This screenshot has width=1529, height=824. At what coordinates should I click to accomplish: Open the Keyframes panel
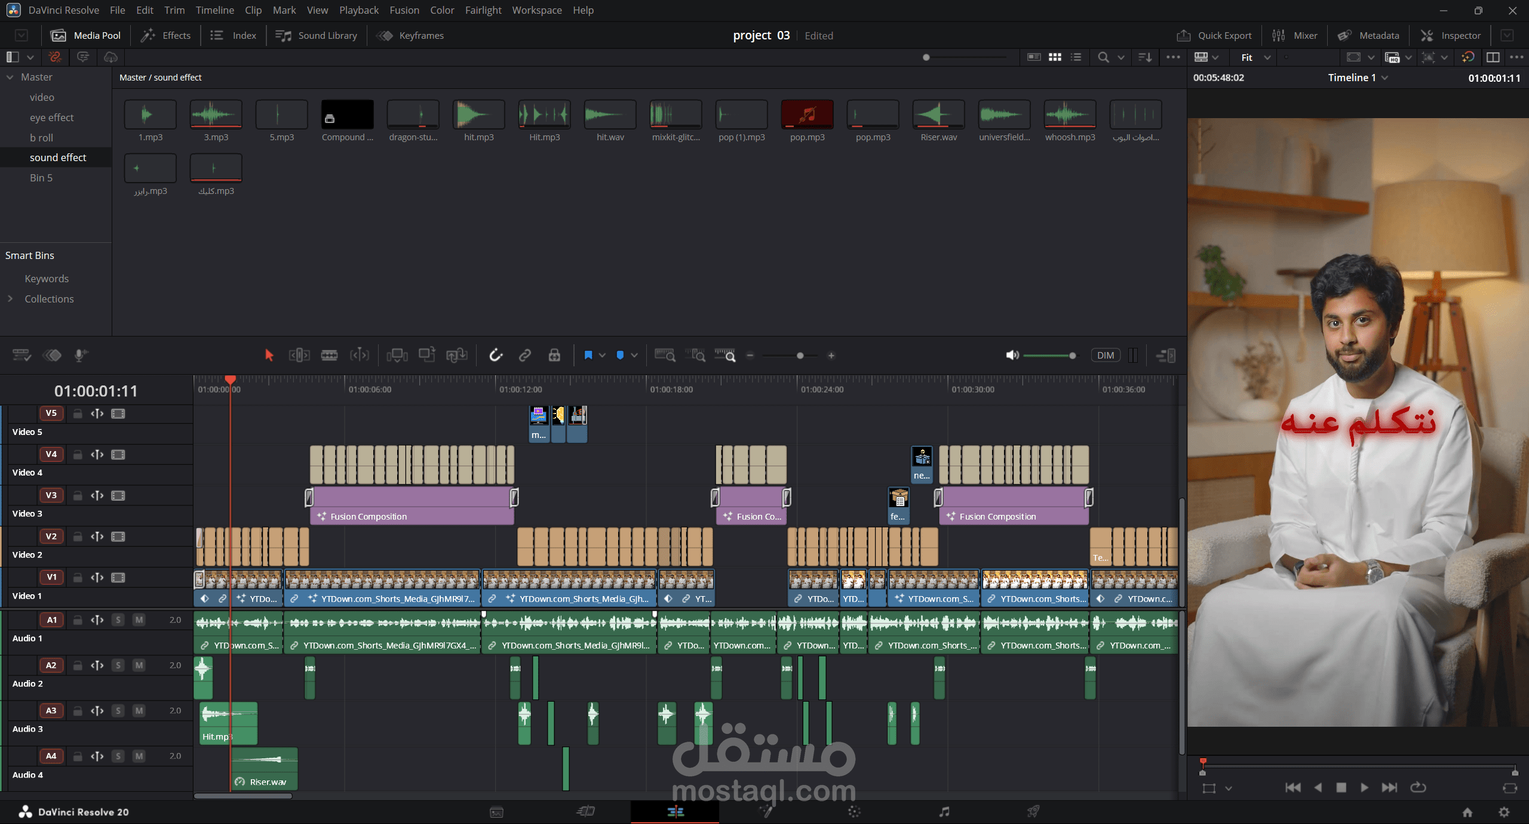pos(410,35)
